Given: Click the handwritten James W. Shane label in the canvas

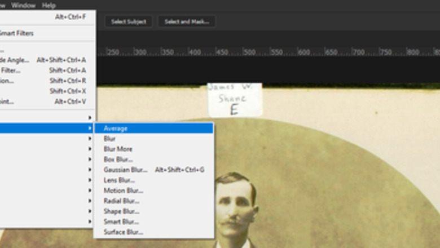Looking at the screenshot, I should click(235, 99).
